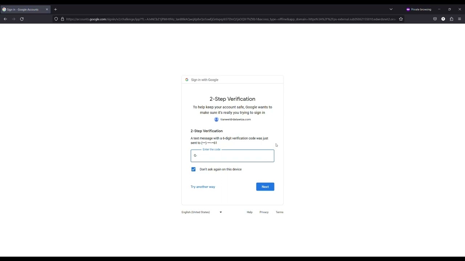Focus the Enter the code field
The height and width of the screenshot is (261, 465).
click(232, 156)
